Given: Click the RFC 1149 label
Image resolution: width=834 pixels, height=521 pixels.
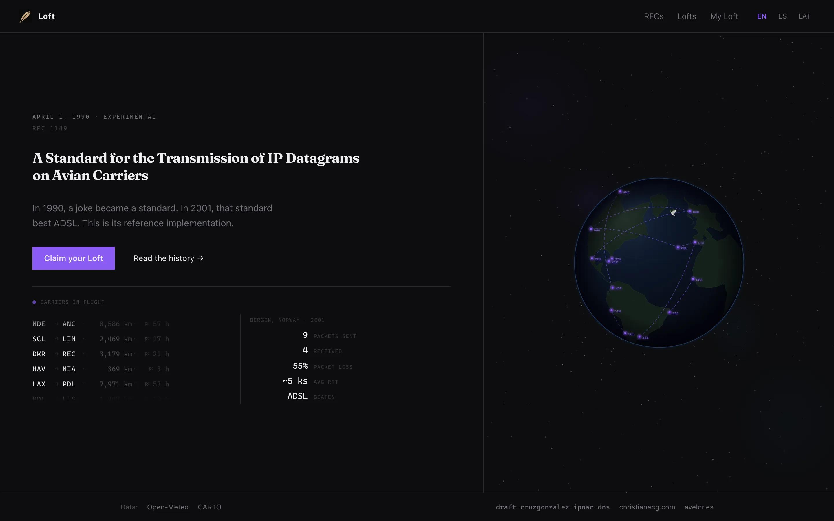Looking at the screenshot, I should click(50, 128).
